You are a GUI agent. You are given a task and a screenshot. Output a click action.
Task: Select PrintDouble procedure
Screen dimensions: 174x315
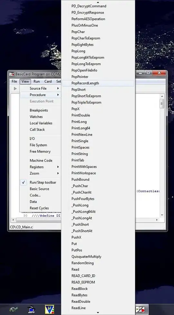98,115
